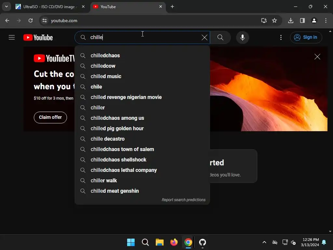This screenshot has width=333, height=250.
Task: Open the Chrome profile menu
Action: tap(314, 21)
